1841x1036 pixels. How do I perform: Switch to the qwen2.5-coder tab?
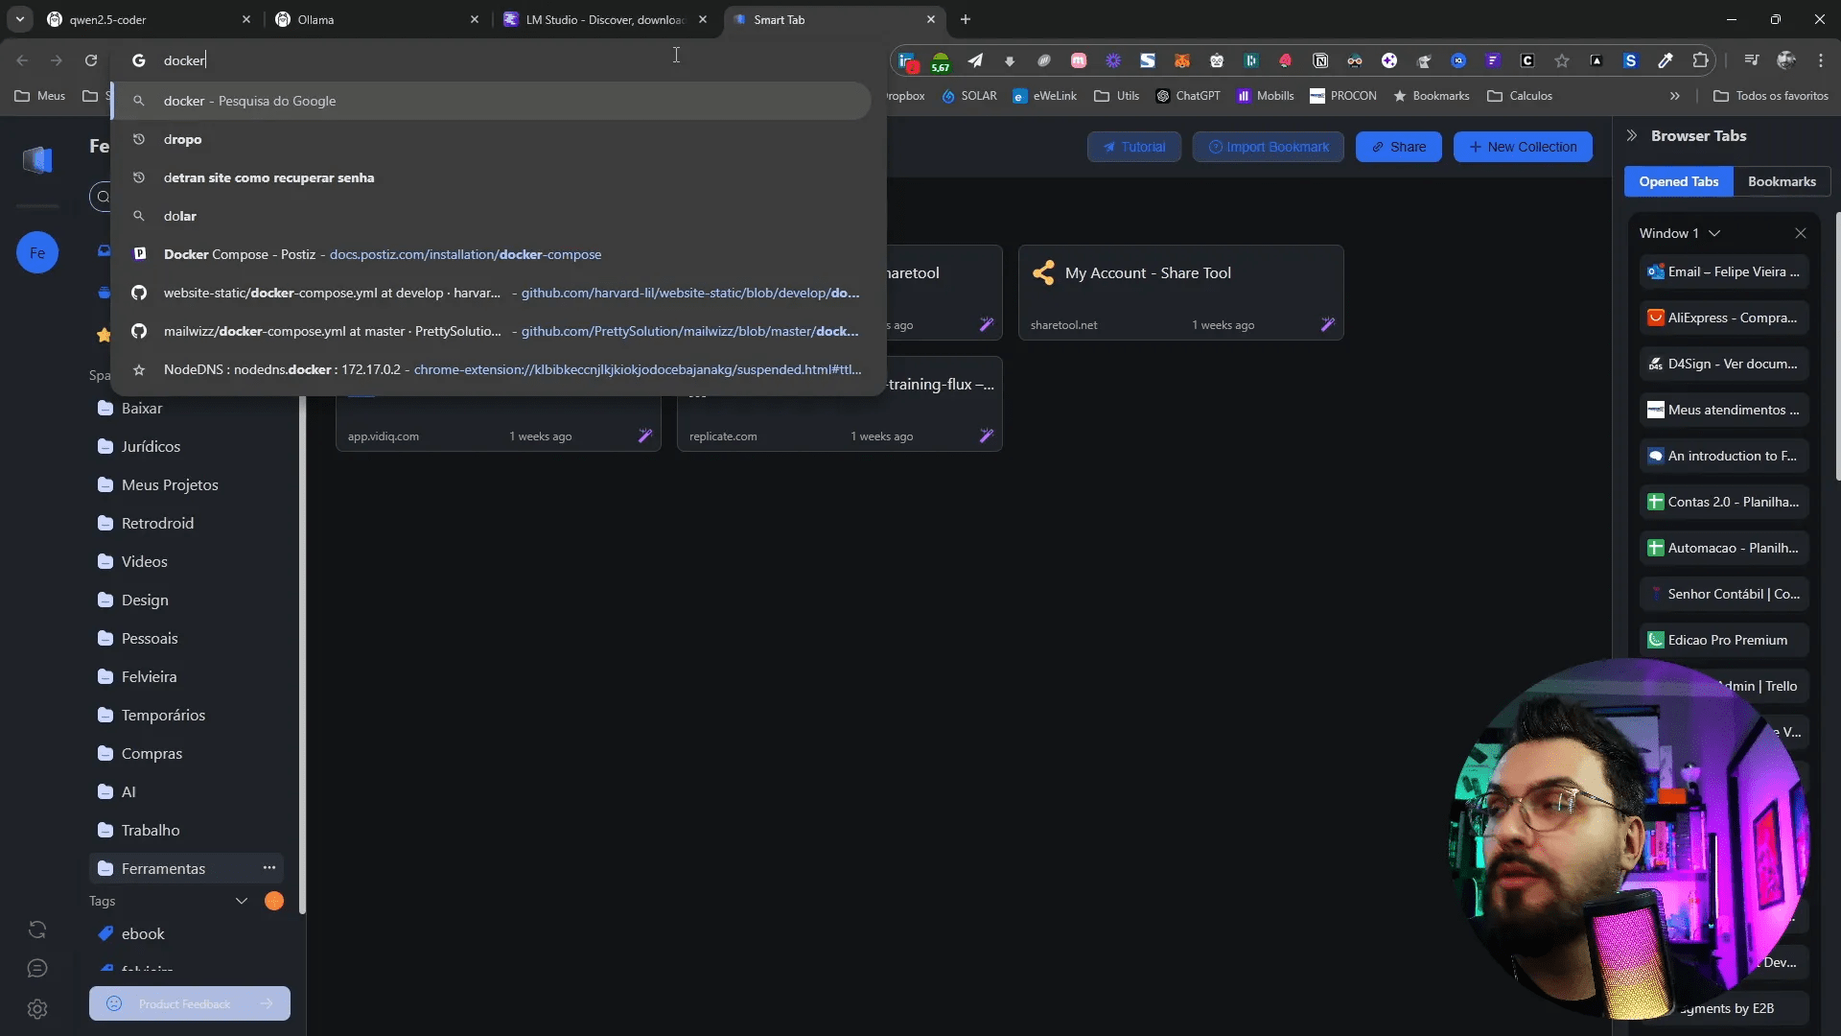pos(149,19)
